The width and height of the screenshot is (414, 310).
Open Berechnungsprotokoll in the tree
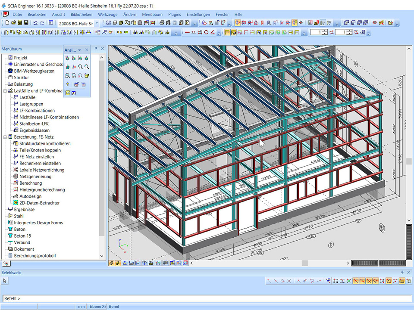click(34, 256)
